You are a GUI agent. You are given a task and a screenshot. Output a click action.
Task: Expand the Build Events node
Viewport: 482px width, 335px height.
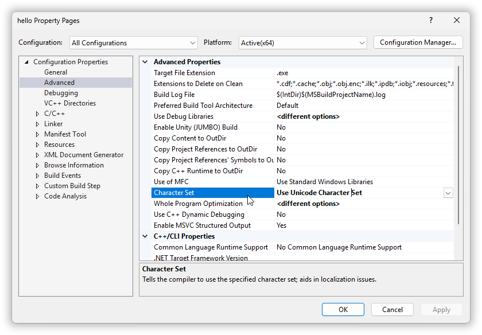[x=37, y=176]
